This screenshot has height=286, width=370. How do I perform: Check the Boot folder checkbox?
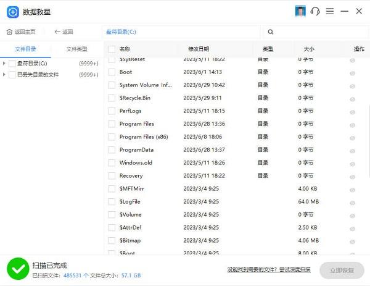pos(112,72)
